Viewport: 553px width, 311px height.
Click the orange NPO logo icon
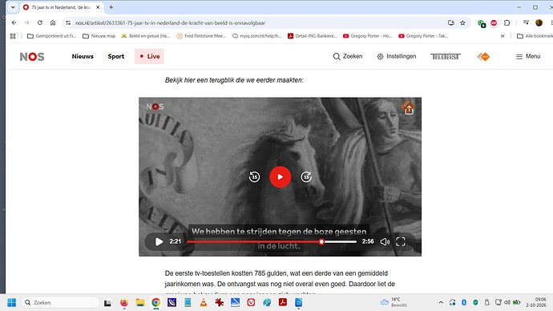(x=483, y=56)
